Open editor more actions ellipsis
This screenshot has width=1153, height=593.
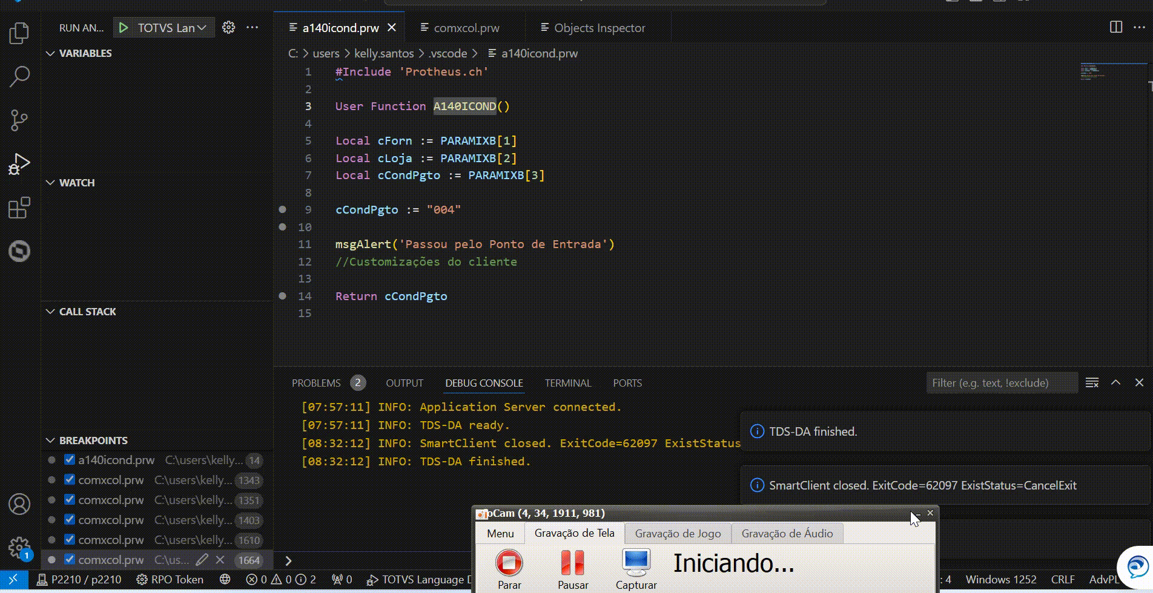point(1139,27)
